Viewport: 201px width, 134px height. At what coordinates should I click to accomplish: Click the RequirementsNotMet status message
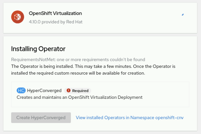click(x=78, y=60)
